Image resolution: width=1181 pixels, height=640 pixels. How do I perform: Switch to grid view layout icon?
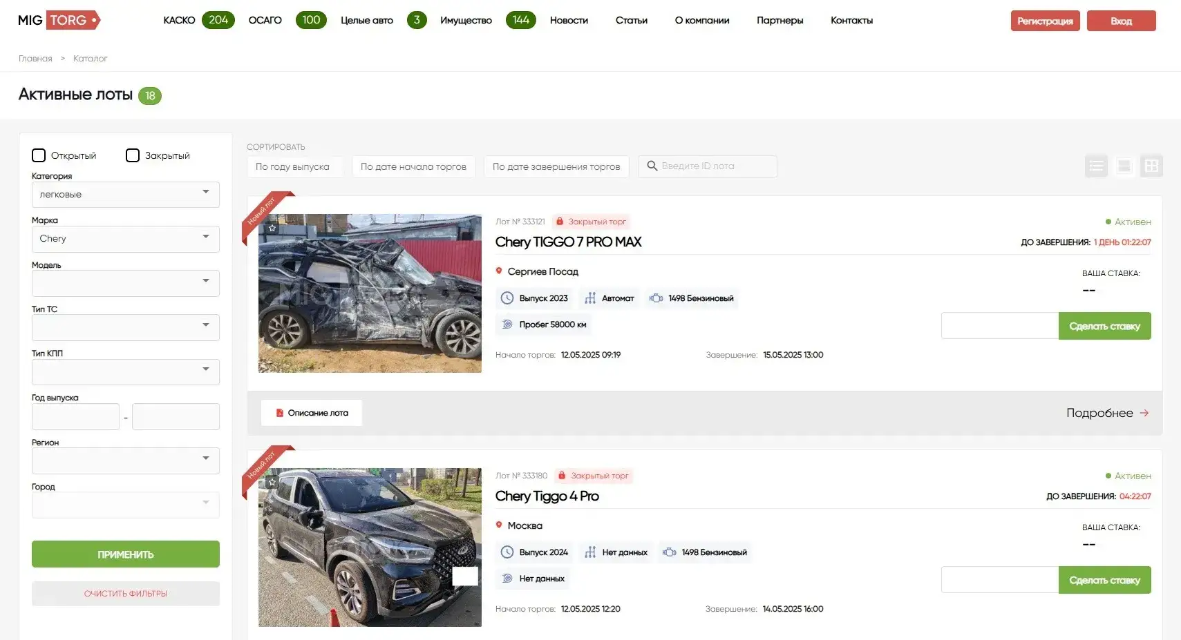[1151, 166]
